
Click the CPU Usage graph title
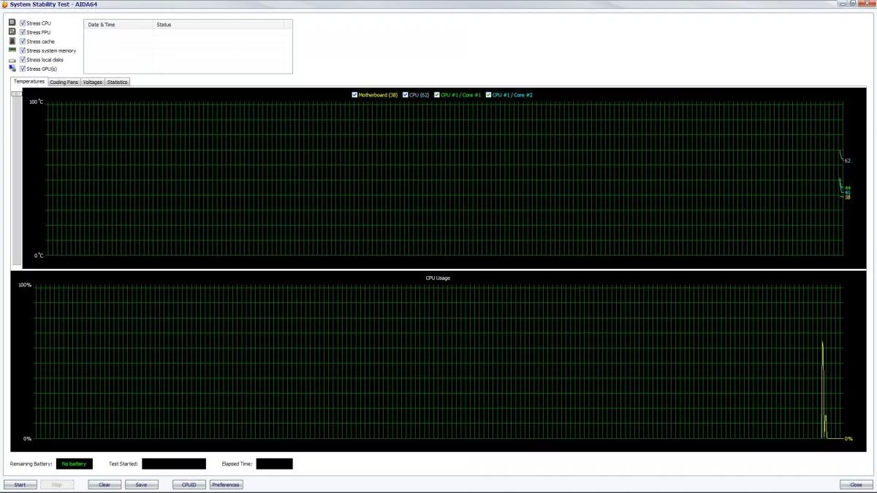point(438,278)
